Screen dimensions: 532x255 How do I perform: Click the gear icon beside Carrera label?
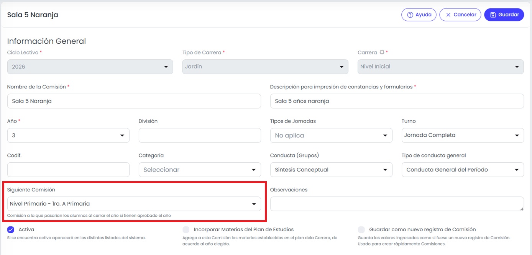[x=382, y=52]
